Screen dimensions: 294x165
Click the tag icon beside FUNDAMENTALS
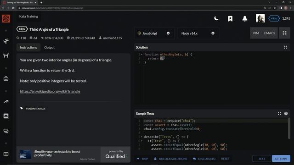pyautogui.click(x=22, y=108)
